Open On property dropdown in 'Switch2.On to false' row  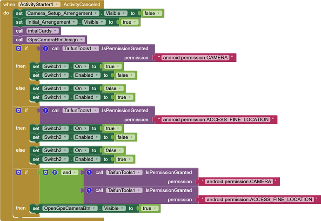point(81,150)
